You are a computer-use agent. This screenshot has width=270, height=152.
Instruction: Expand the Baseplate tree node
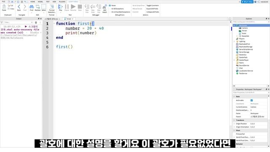[237, 36]
